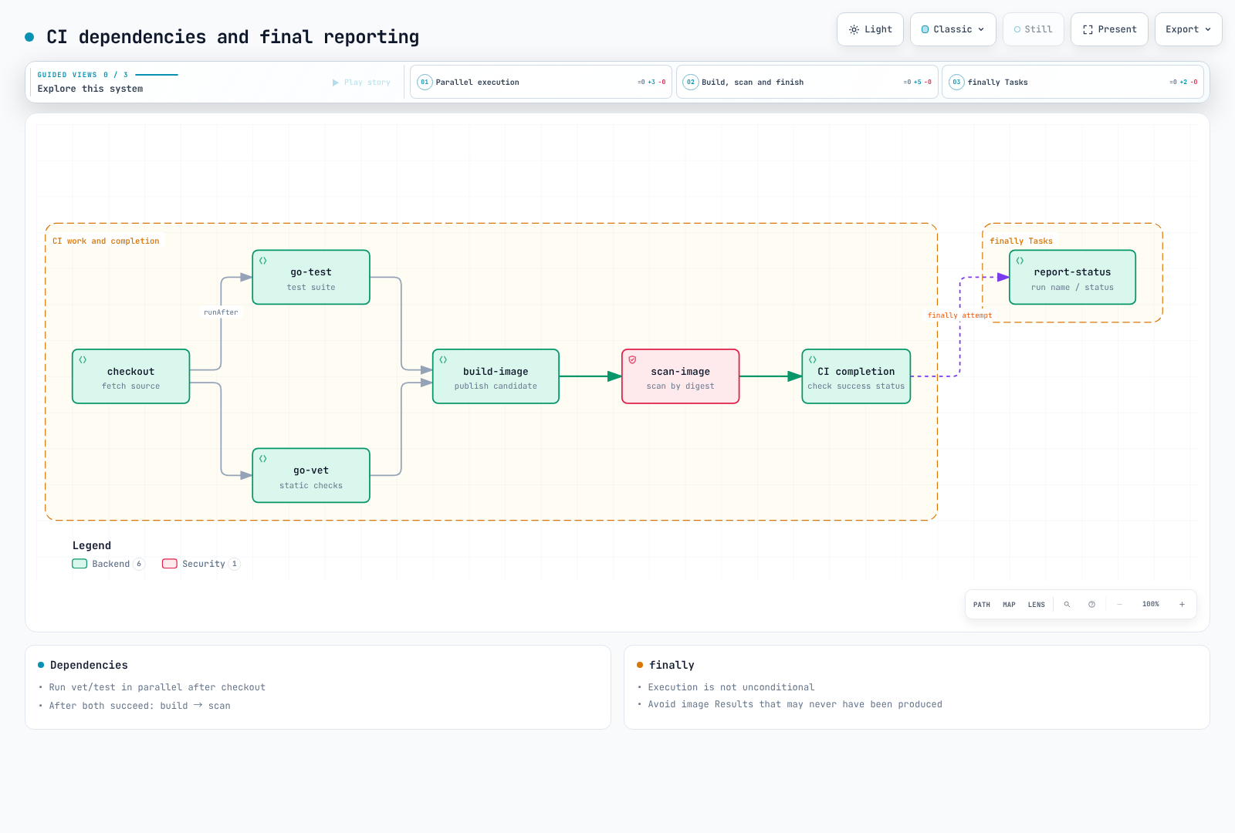Zoom in with the plus button

coord(1182,605)
